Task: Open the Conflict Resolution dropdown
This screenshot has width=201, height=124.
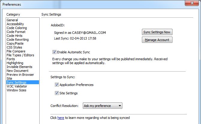Action: [102, 106]
